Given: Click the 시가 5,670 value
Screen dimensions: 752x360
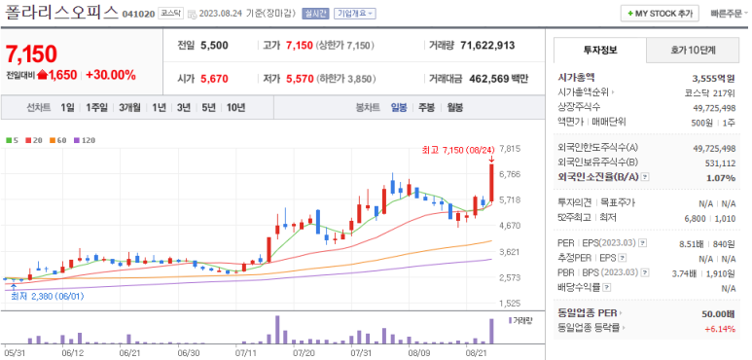Looking at the screenshot, I should [214, 79].
